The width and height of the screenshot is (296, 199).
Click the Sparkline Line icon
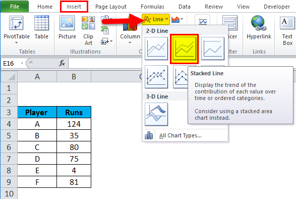[x=203, y=21]
